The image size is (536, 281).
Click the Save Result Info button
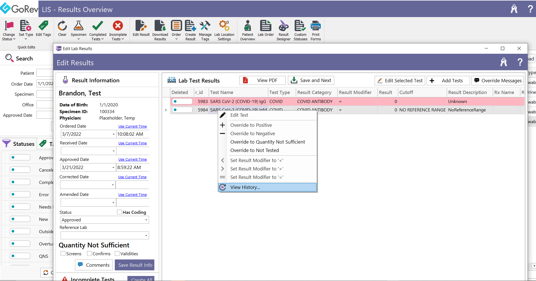tap(135, 265)
